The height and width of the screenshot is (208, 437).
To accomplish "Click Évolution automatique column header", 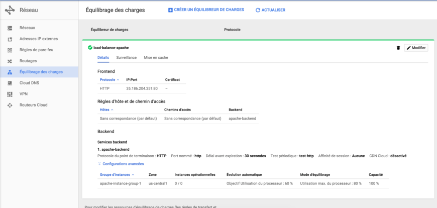I will pos(244,175).
